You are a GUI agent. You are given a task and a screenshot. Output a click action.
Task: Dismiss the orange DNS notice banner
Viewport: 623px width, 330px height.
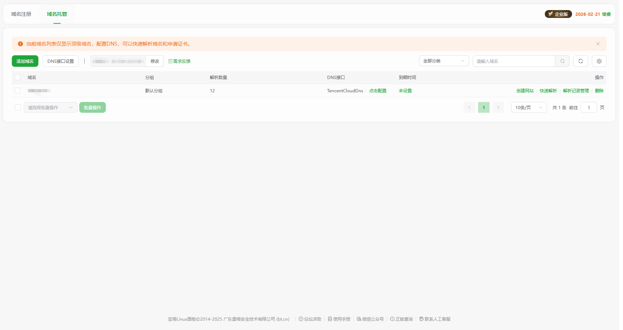click(x=598, y=44)
